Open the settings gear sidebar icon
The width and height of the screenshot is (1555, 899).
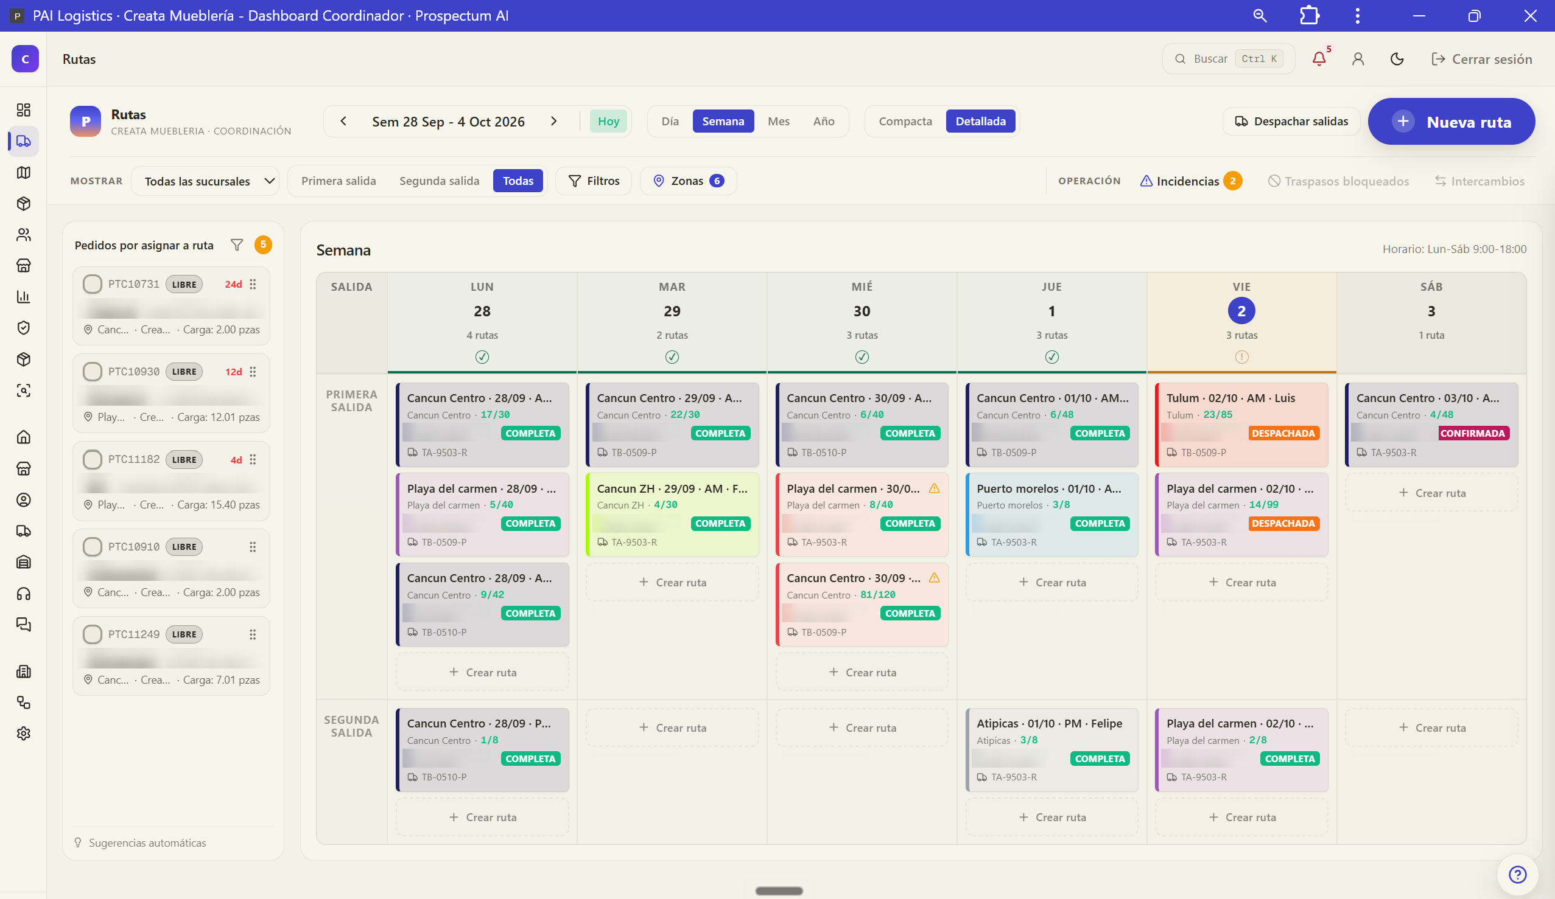point(24,733)
